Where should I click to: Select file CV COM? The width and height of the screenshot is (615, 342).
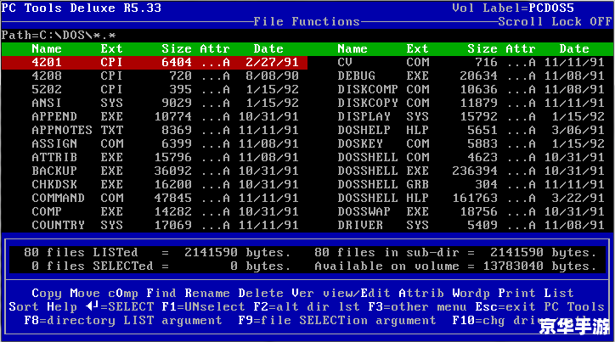click(x=471, y=62)
